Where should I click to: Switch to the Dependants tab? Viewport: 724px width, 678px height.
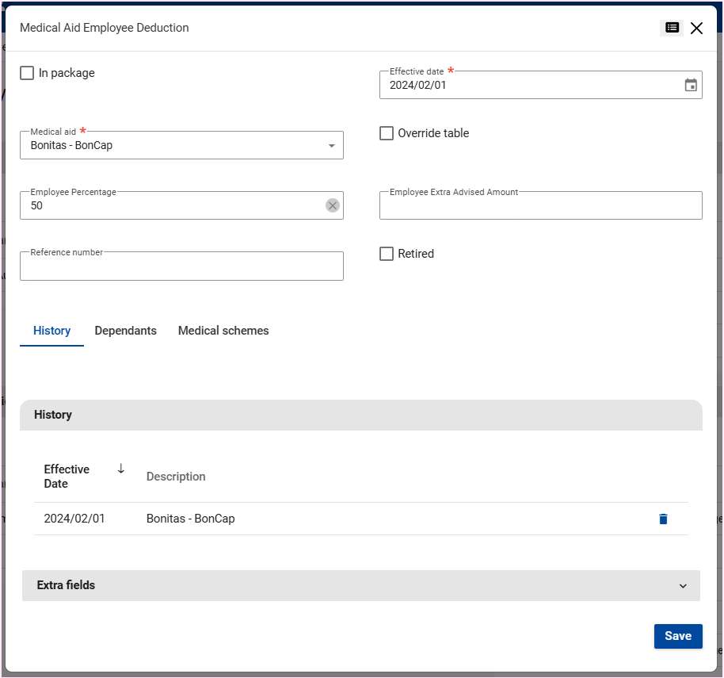(x=125, y=331)
